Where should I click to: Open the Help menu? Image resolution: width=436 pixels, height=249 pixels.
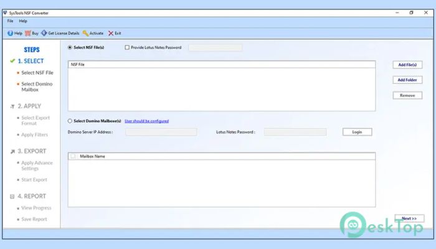coord(23,21)
